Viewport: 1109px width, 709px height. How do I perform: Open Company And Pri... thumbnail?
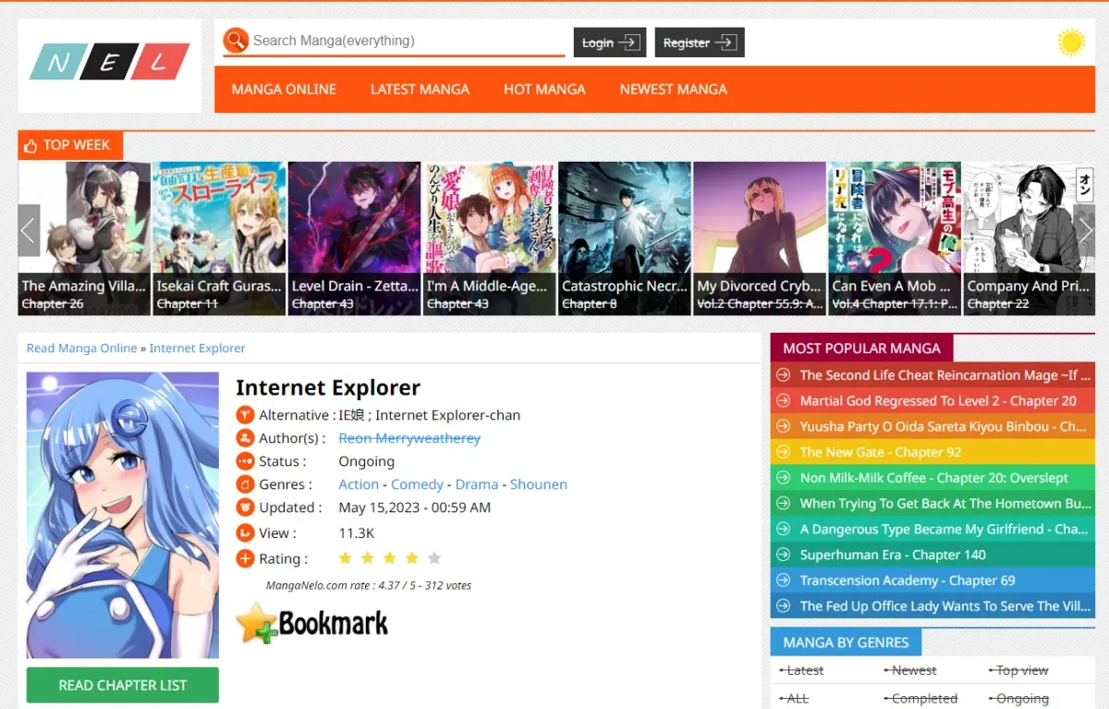1030,238
